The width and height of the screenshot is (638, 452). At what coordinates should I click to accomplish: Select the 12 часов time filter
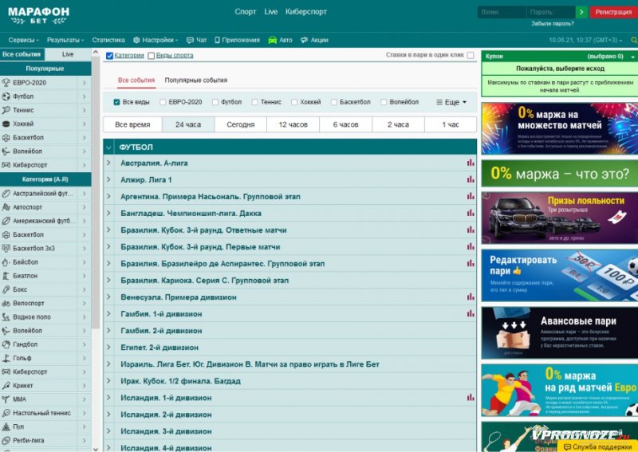coord(293,124)
